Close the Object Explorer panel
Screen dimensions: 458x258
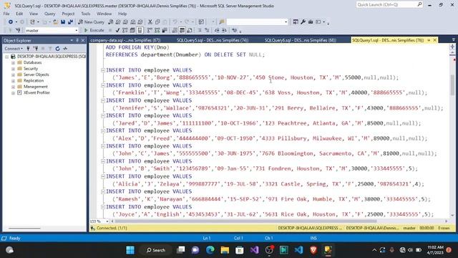coord(83,40)
